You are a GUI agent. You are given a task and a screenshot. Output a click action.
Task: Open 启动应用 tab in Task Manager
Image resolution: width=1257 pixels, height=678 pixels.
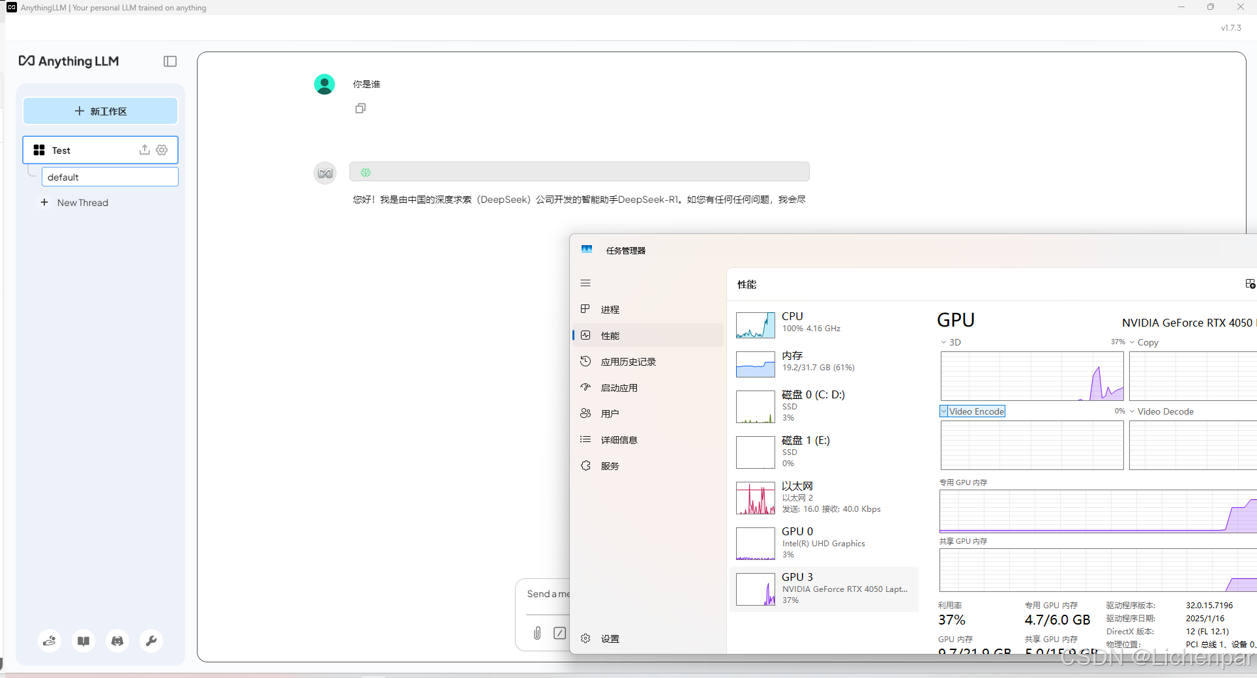pos(648,387)
